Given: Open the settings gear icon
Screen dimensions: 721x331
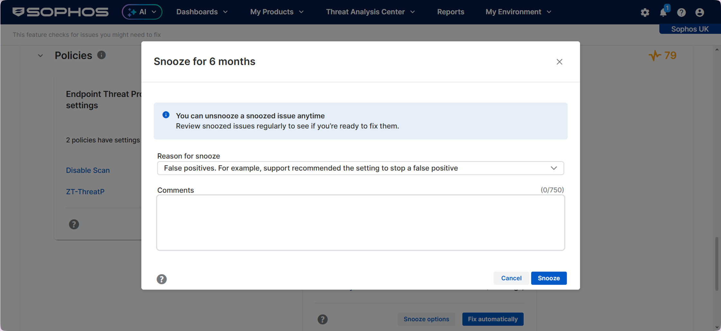Looking at the screenshot, I should (645, 12).
